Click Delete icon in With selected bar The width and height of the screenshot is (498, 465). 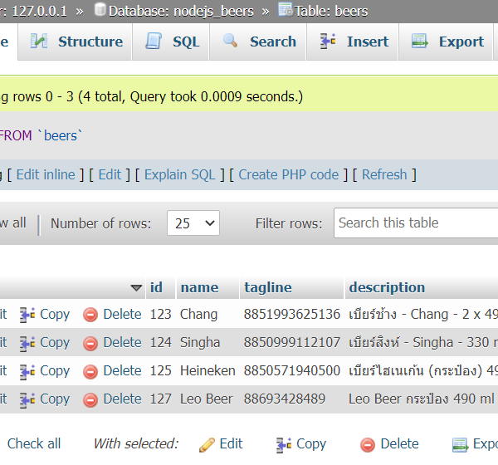tap(368, 444)
